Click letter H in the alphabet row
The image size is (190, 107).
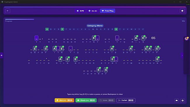[74, 29]
